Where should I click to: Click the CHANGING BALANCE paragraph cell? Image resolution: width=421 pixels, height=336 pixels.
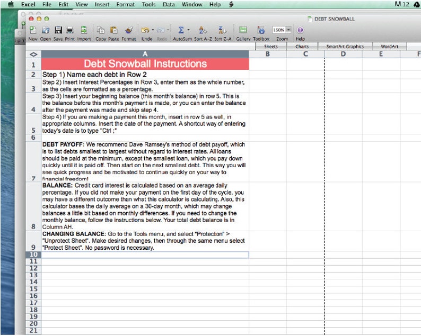(145, 241)
